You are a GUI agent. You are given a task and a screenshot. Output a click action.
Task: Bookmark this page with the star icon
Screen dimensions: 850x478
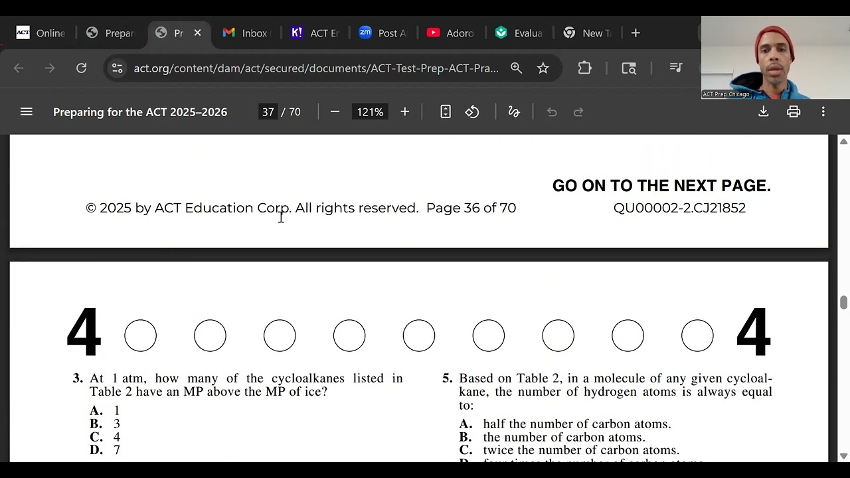(543, 68)
